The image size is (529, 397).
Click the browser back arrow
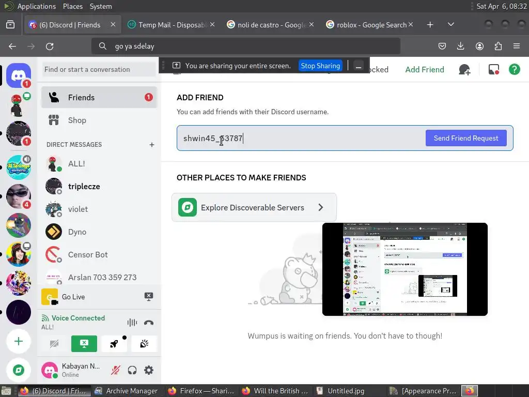pos(12,46)
